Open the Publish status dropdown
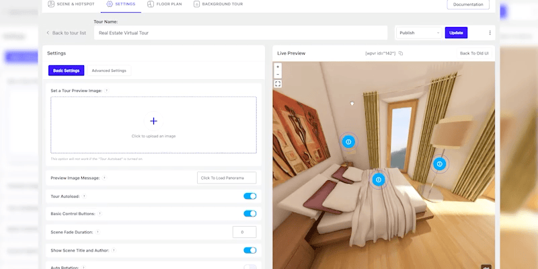Screen dimensions: 538x269 point(419,33)
